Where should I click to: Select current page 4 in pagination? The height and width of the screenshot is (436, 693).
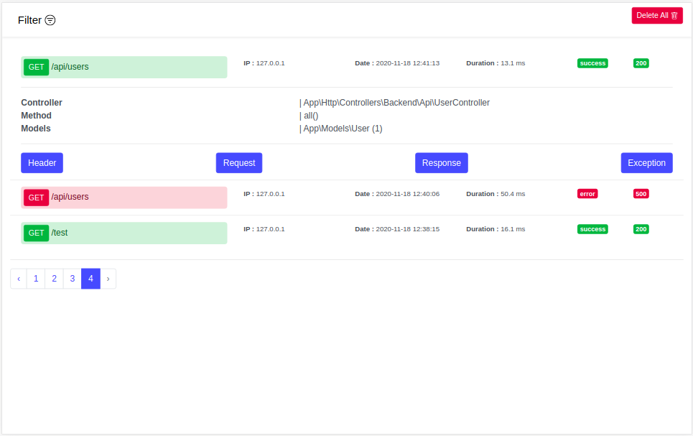point(90,279)
